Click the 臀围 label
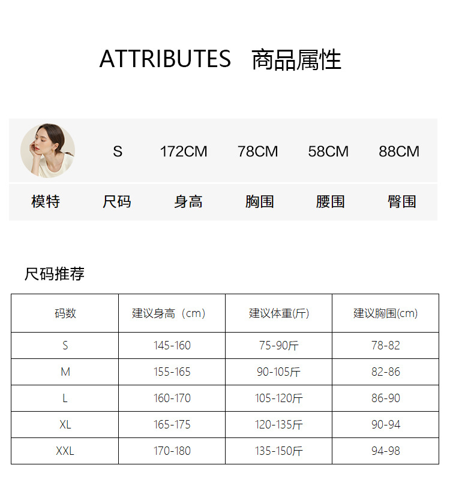The width and height of the screenshot is (450, 486). [401, 202]
